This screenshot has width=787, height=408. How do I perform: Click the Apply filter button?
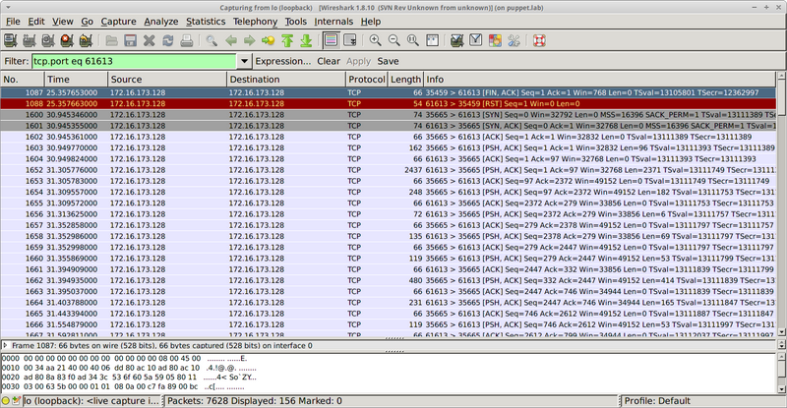pos(358,61)
